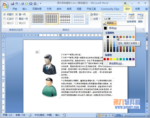This screenshot has height=118, width=150.
Task: Switch to Print Layout view
Action: [99, 115]
